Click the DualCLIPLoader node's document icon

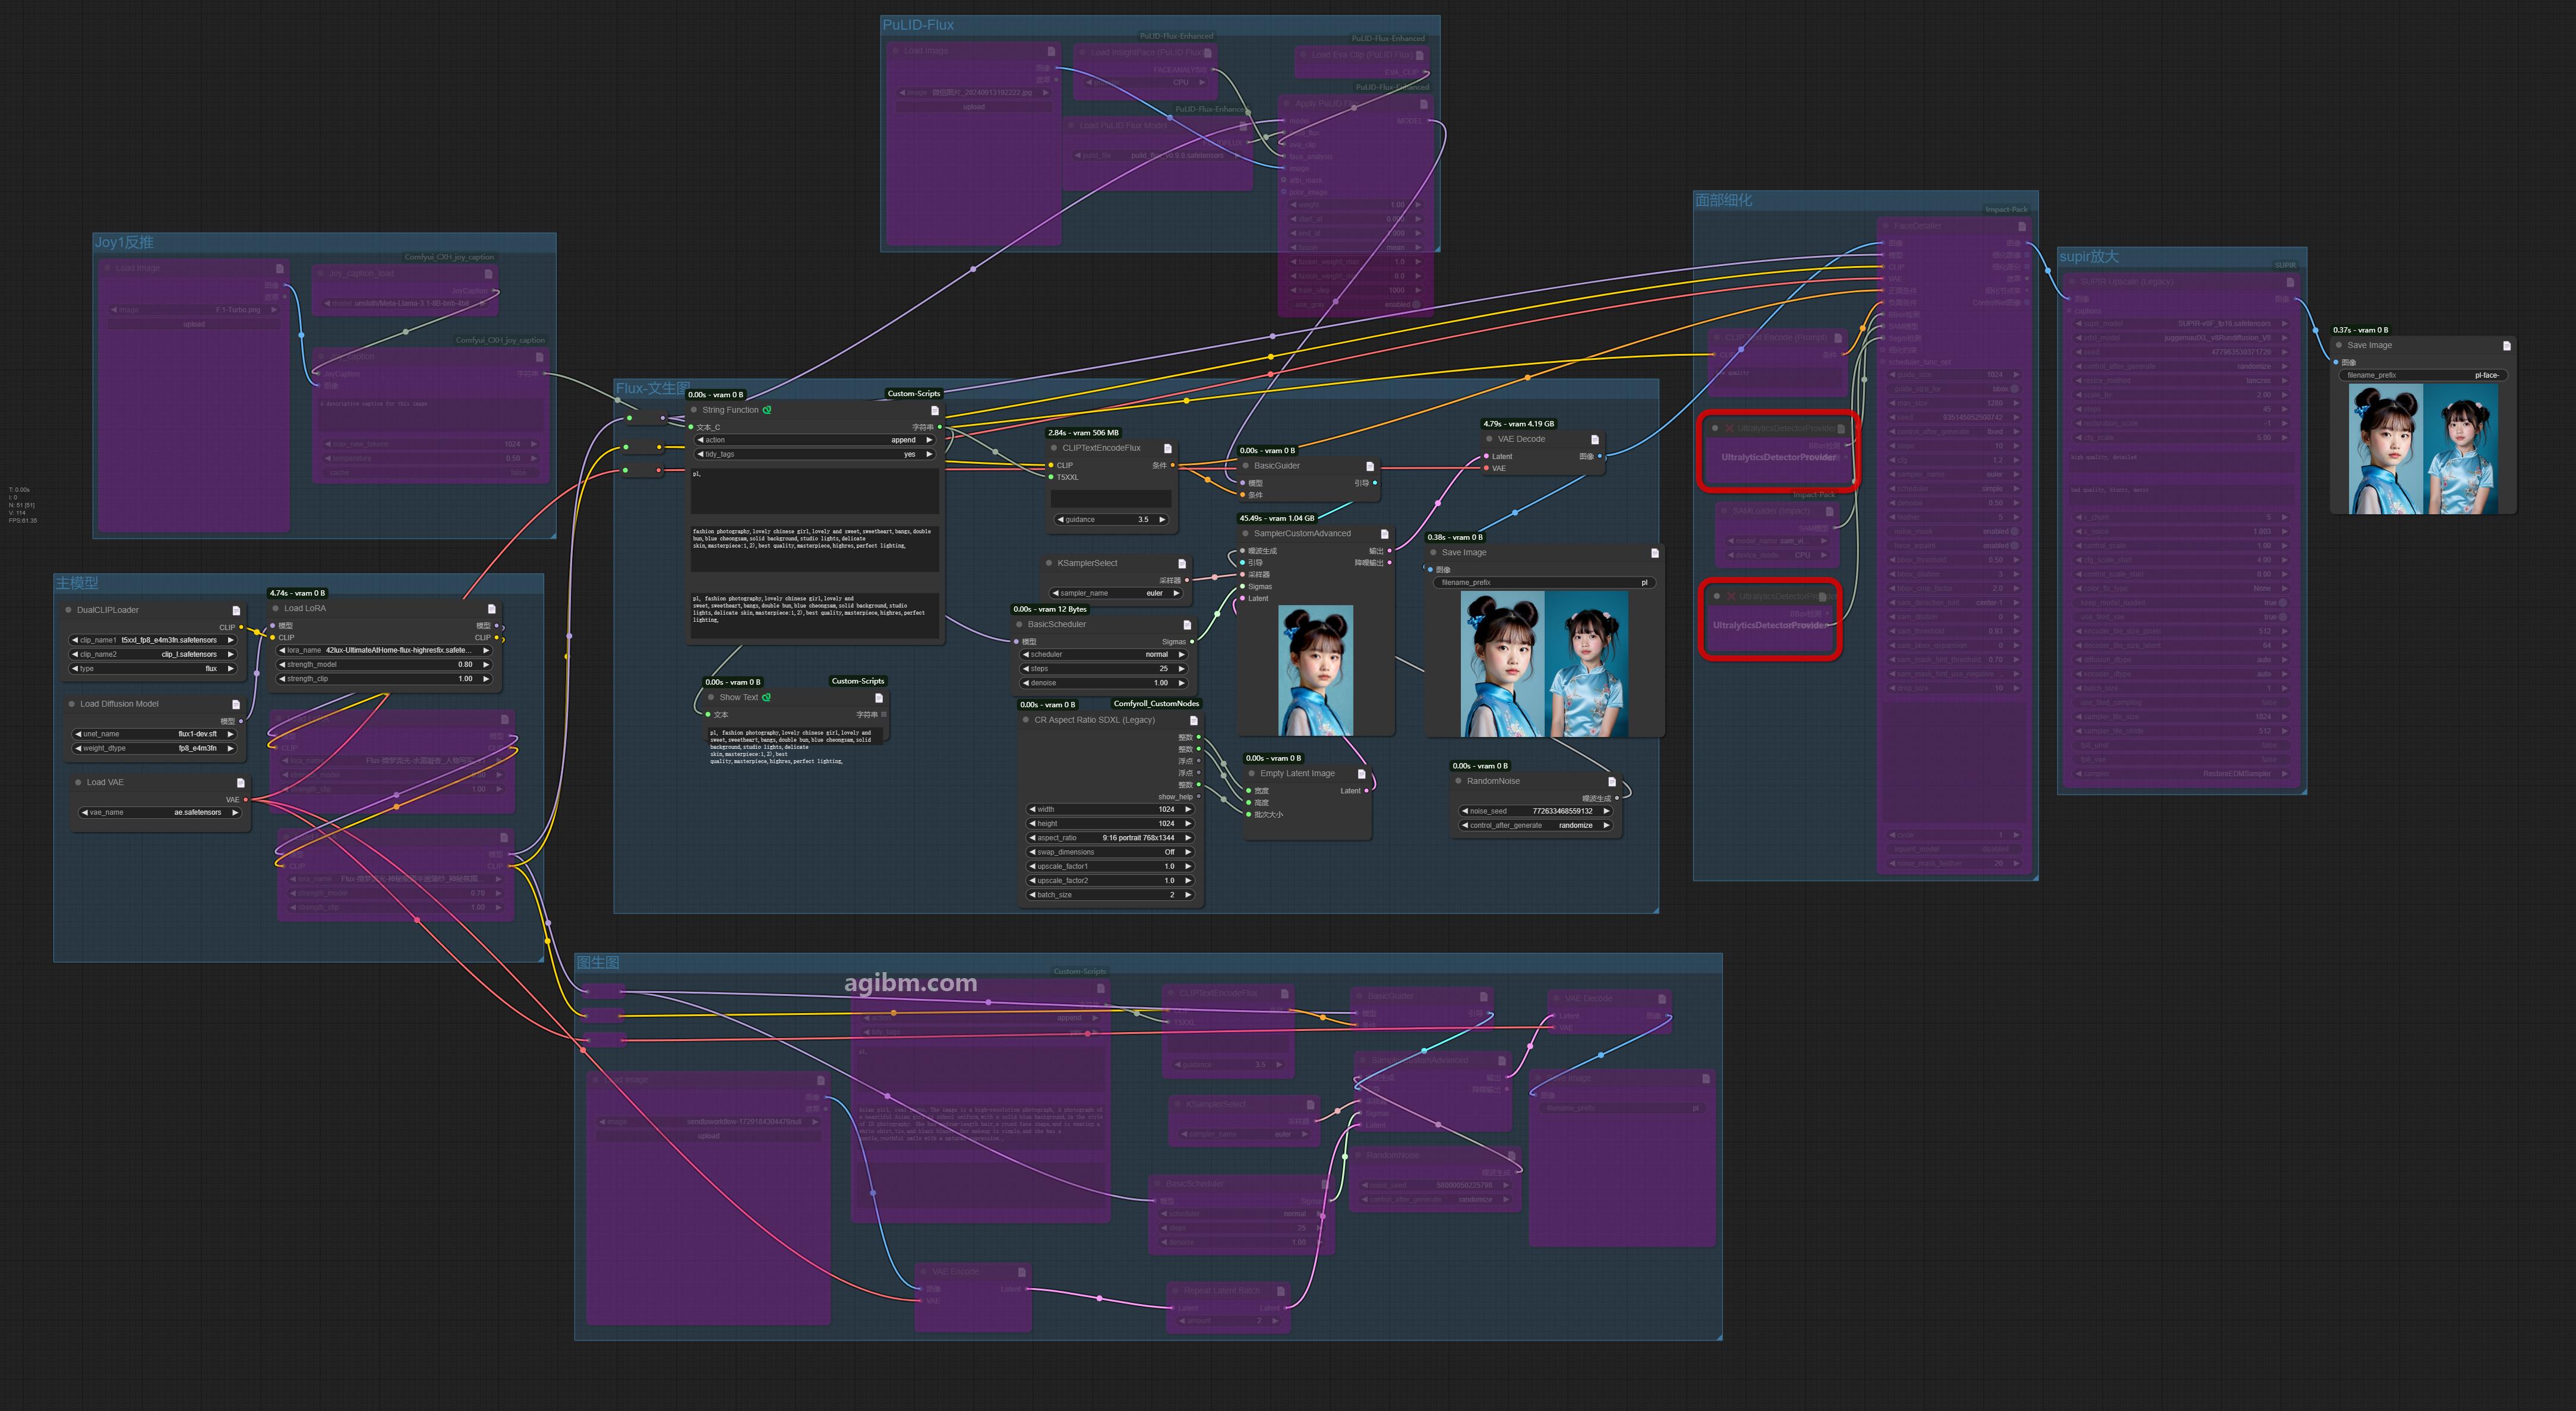point(236,609)
